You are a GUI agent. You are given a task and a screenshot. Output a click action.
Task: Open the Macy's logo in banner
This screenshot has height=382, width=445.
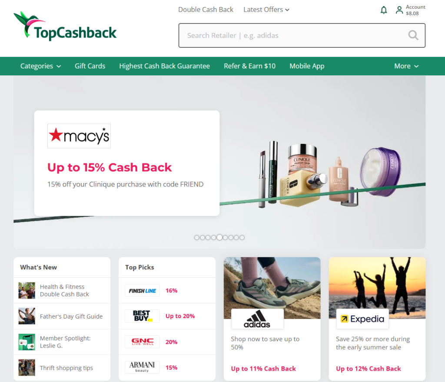pos(79,136)
